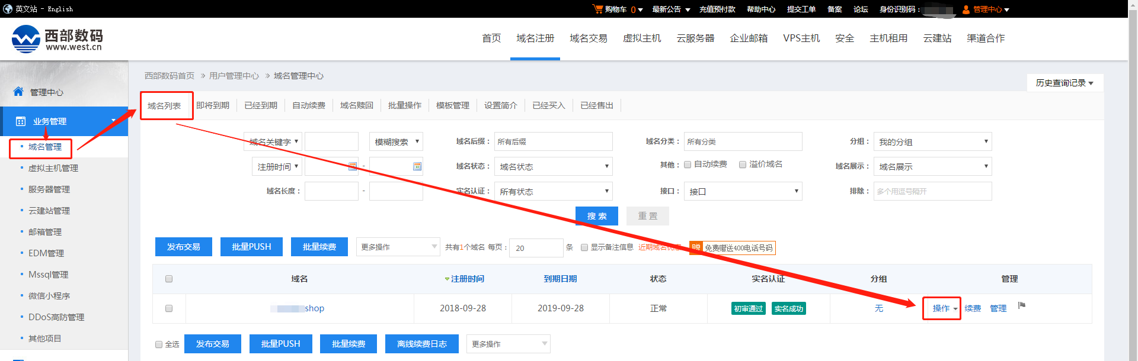This screenshot has width=1138, height=361.
Task: Expand the 历史查询记录 dropdown
Action: tap(1065, 83)
